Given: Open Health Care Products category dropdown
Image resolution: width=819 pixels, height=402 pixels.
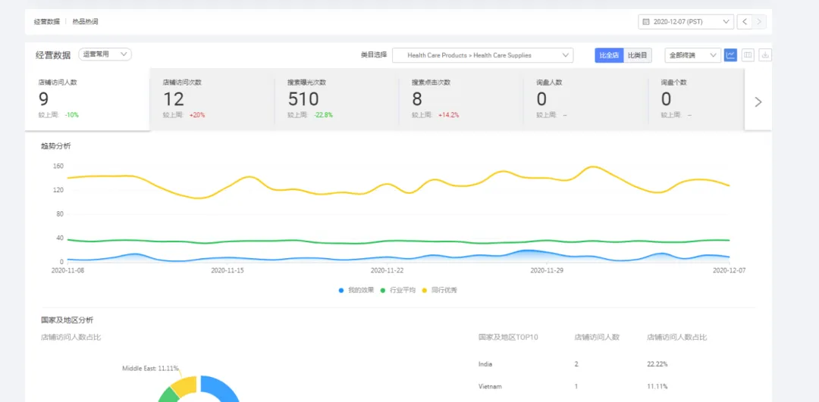Looking at the screenshot, I should pos(482,55).
